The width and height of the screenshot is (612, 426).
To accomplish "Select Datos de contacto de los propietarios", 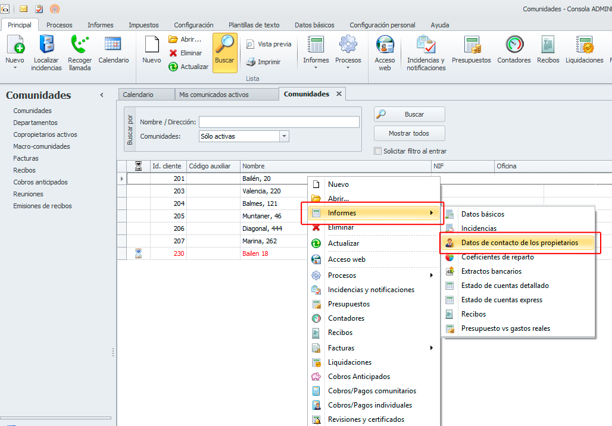I will pyautogui.click(x=519, y=243).
